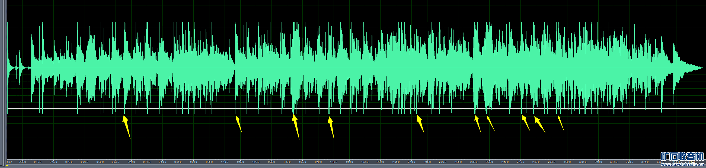
Task: Click the "3:10.0" time label
Action: tap(599, 162)
